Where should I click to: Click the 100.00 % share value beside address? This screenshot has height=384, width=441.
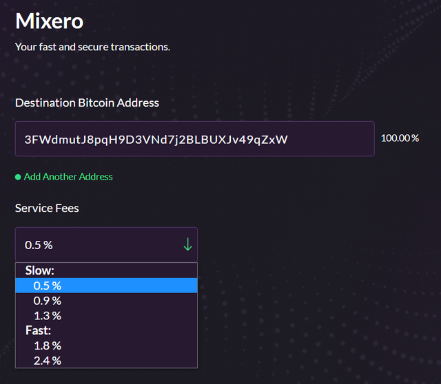tap(400, 138)
